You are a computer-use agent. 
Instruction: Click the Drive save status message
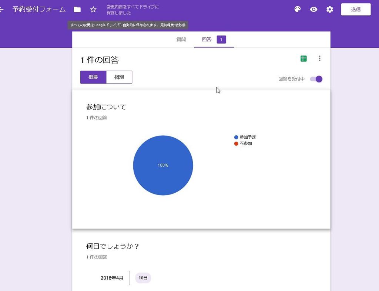click(x=133, y=10)
